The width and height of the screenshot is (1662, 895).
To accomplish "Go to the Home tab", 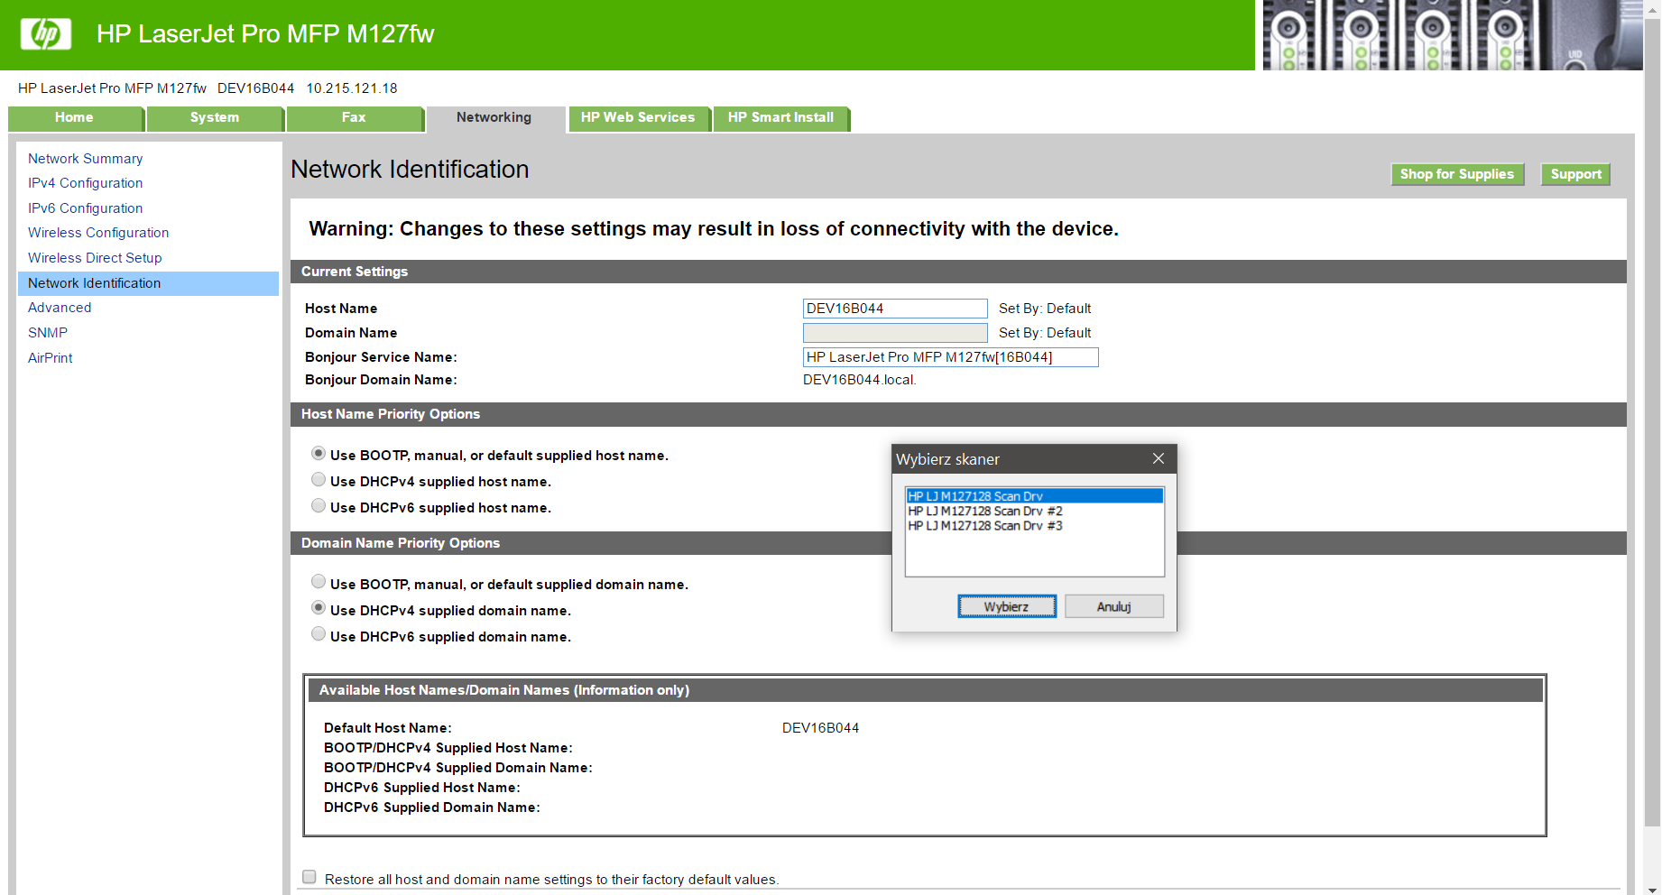I will [74, 117].
